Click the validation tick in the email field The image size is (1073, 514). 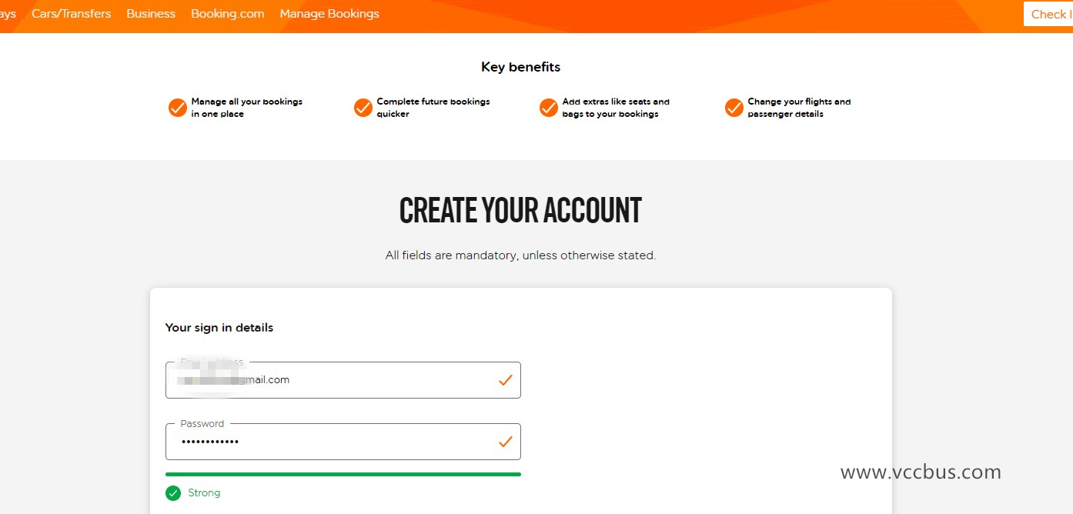click(x=506, y=380)
